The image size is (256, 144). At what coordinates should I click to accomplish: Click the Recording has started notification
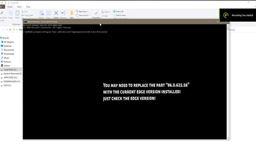[238, 15]
